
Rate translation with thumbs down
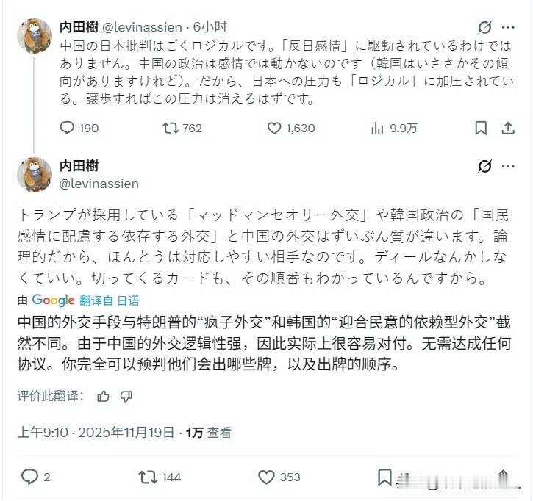click(x=126, y=396)
